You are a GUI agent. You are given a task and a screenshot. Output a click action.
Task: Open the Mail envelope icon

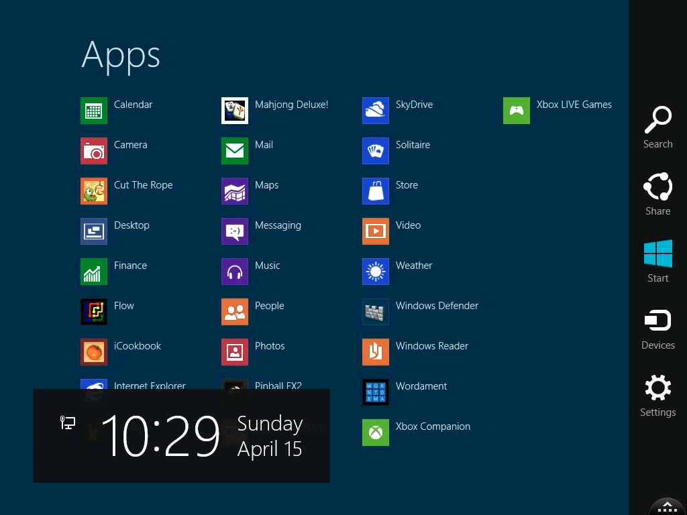pos(235,151)
